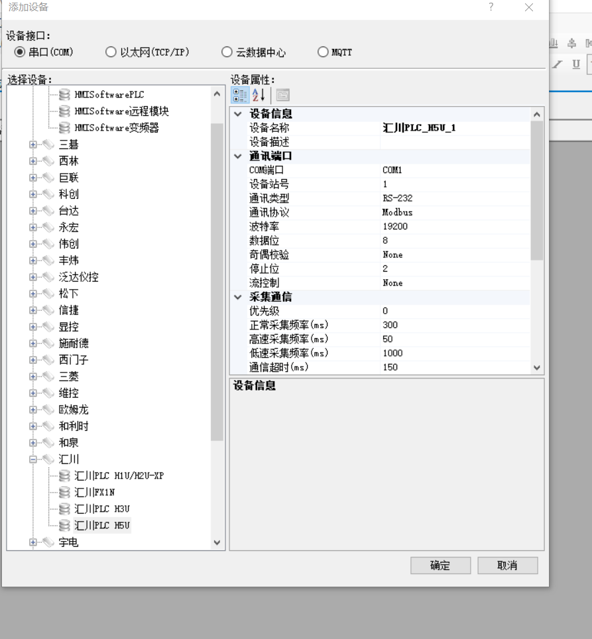The image size is (592, 639).
Task: Click the categorized view icon in property toolbar
Action: [240, 95]
